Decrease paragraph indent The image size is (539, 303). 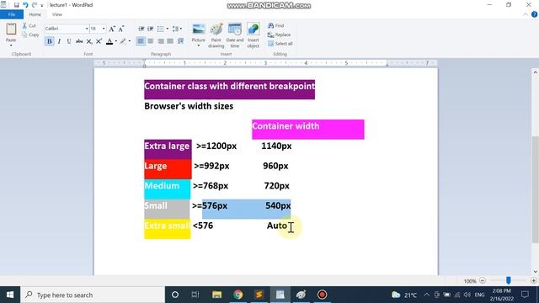(141, 29)
